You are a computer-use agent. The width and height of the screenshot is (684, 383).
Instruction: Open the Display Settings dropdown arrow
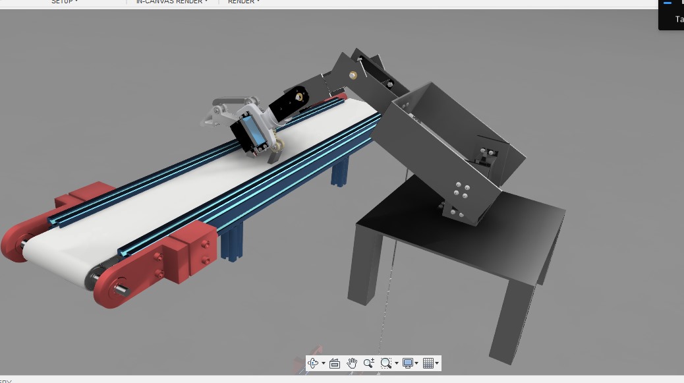coord(416,364)
